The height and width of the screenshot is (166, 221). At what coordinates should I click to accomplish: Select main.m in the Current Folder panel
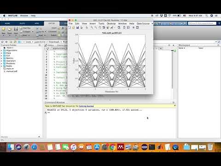[9, 69]
